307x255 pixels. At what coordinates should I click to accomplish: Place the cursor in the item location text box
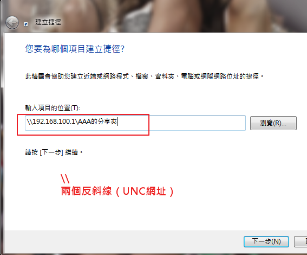[x=135, y=123]
